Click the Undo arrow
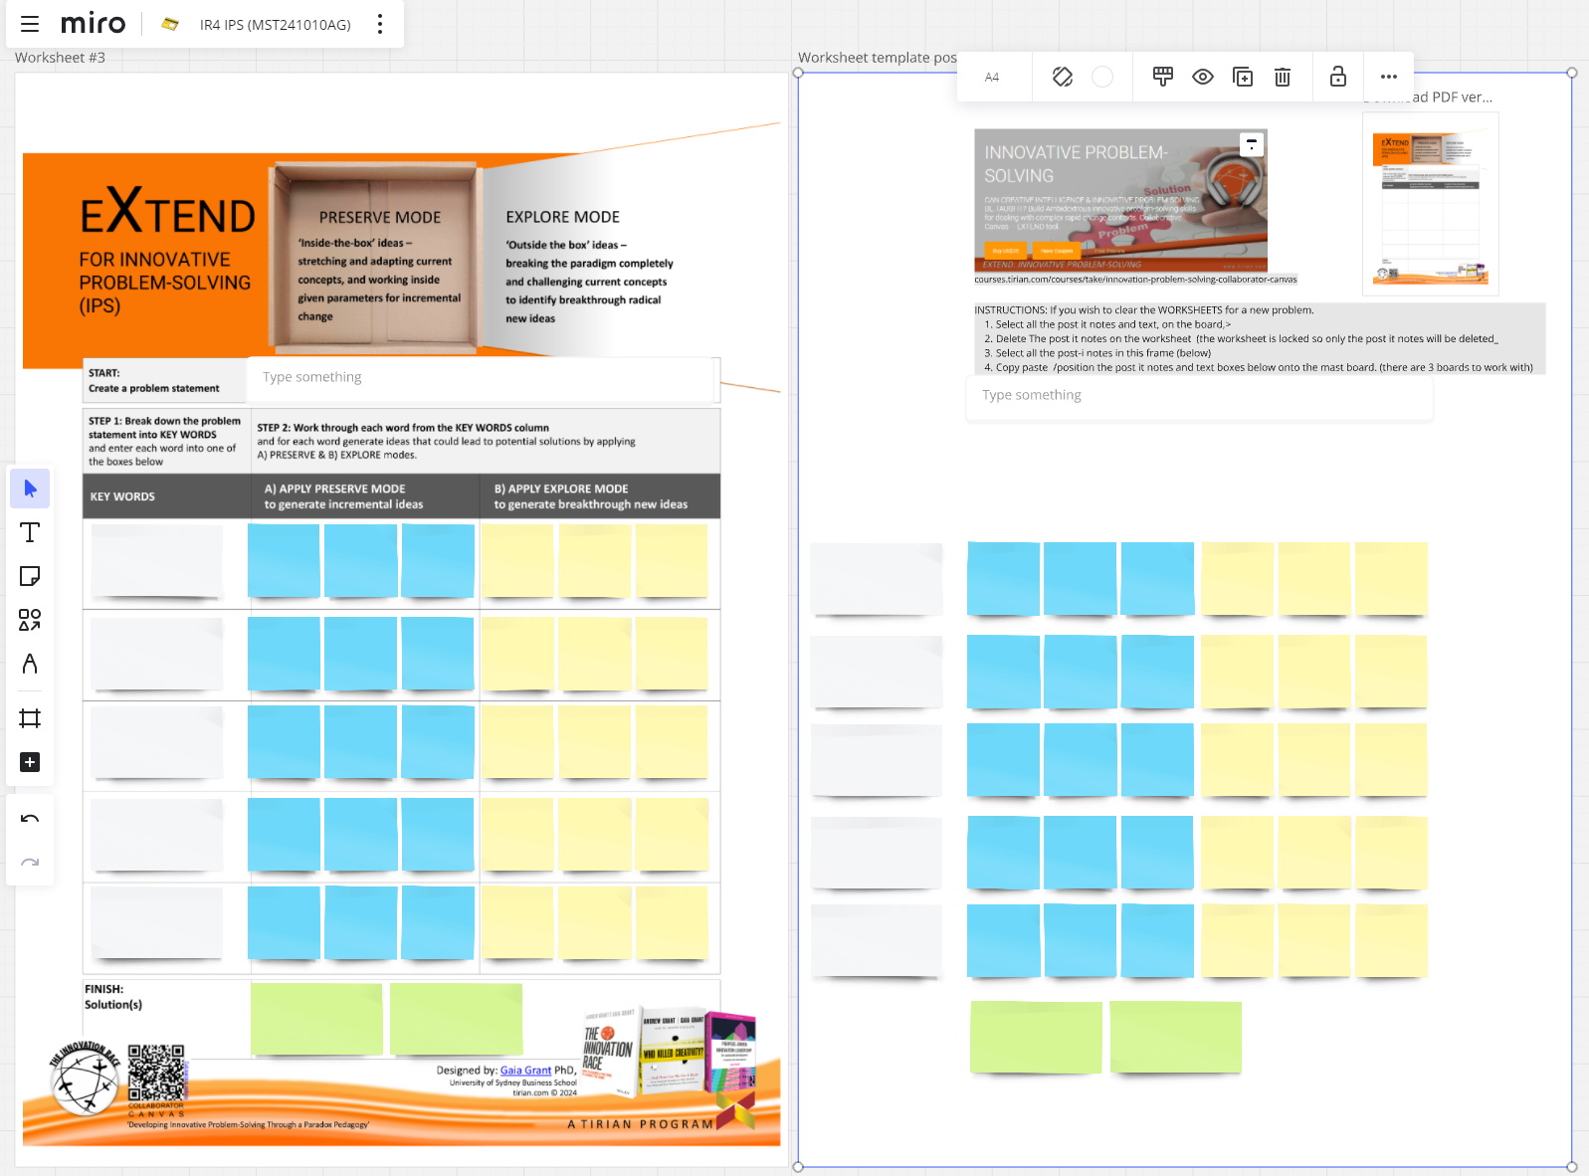 tap(30, 819)
